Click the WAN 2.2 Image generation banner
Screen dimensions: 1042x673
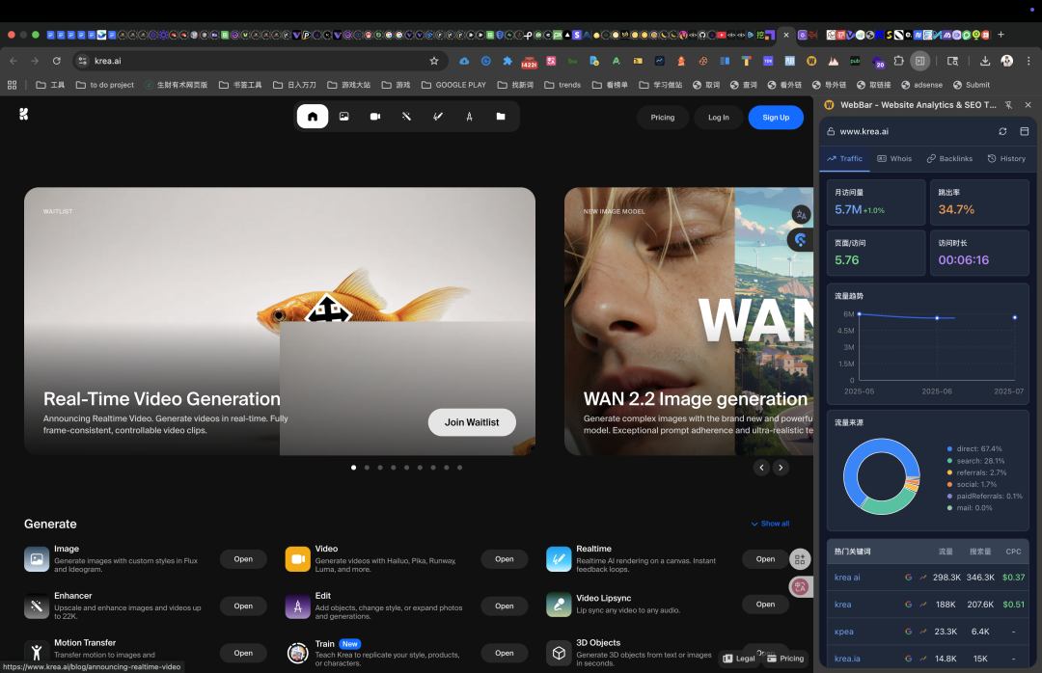click(x=689, y=321)
